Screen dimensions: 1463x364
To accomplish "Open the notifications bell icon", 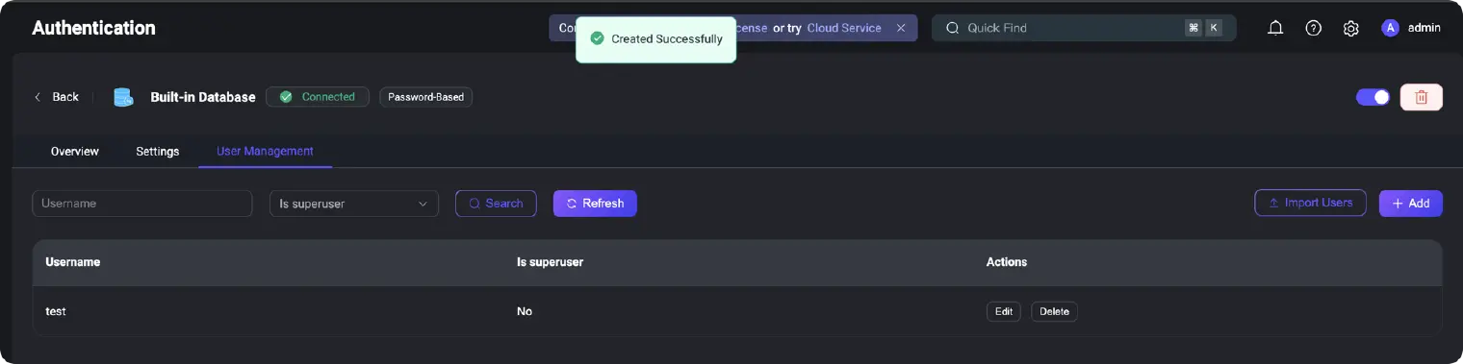I will pos(1275,28).
